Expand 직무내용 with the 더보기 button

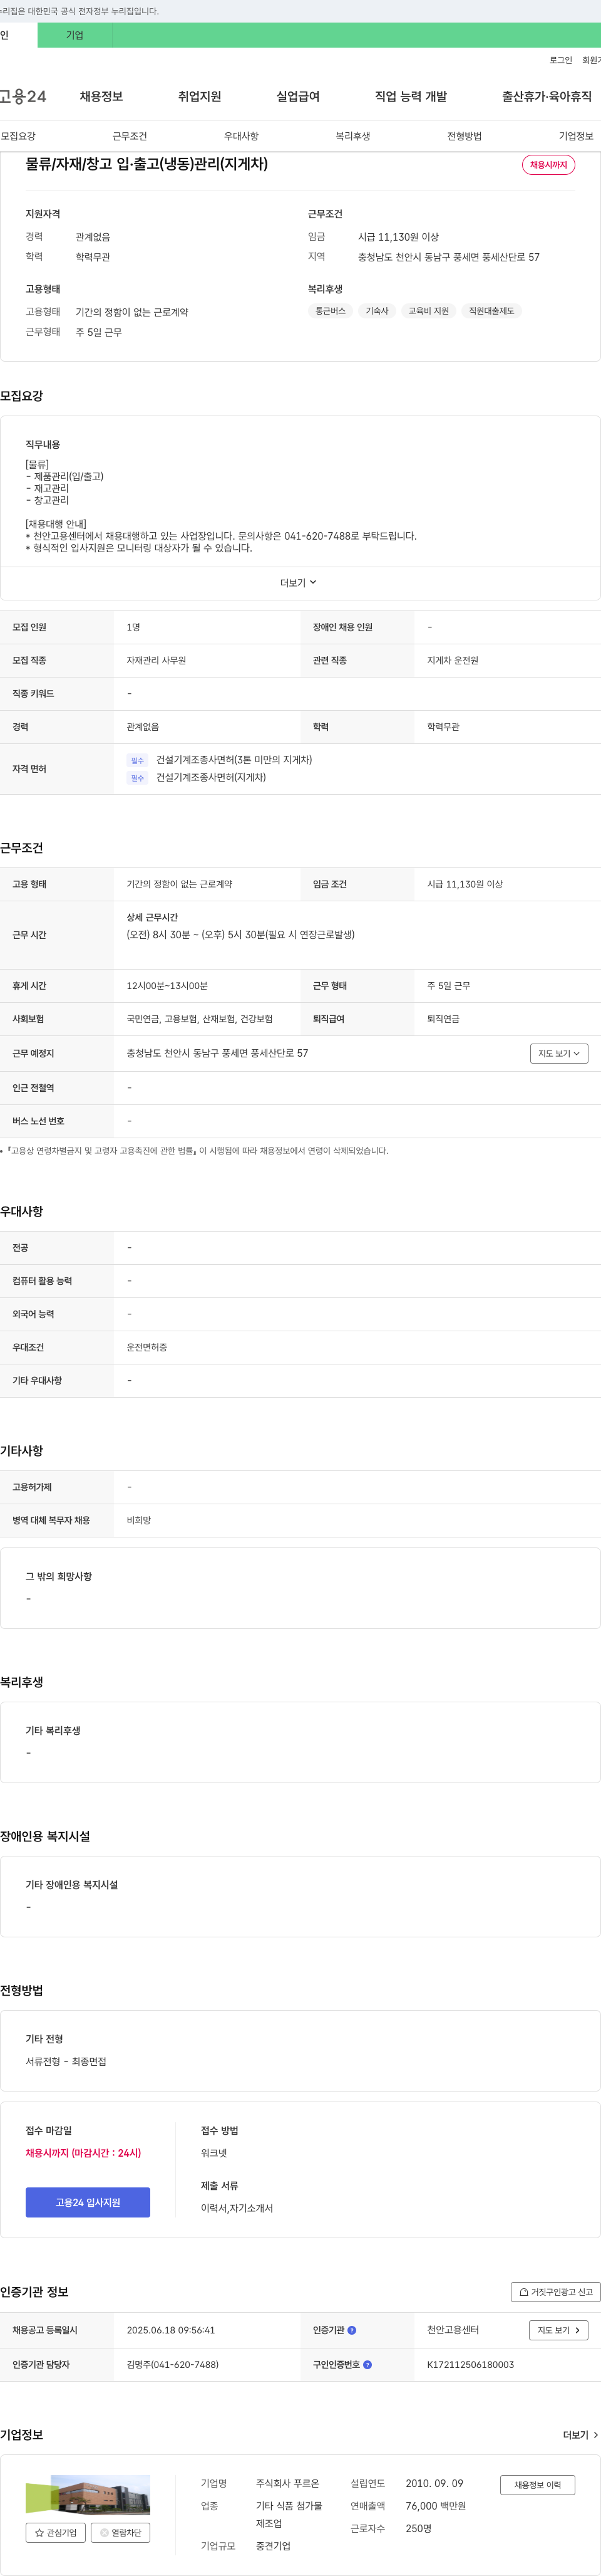pos(299,583)
